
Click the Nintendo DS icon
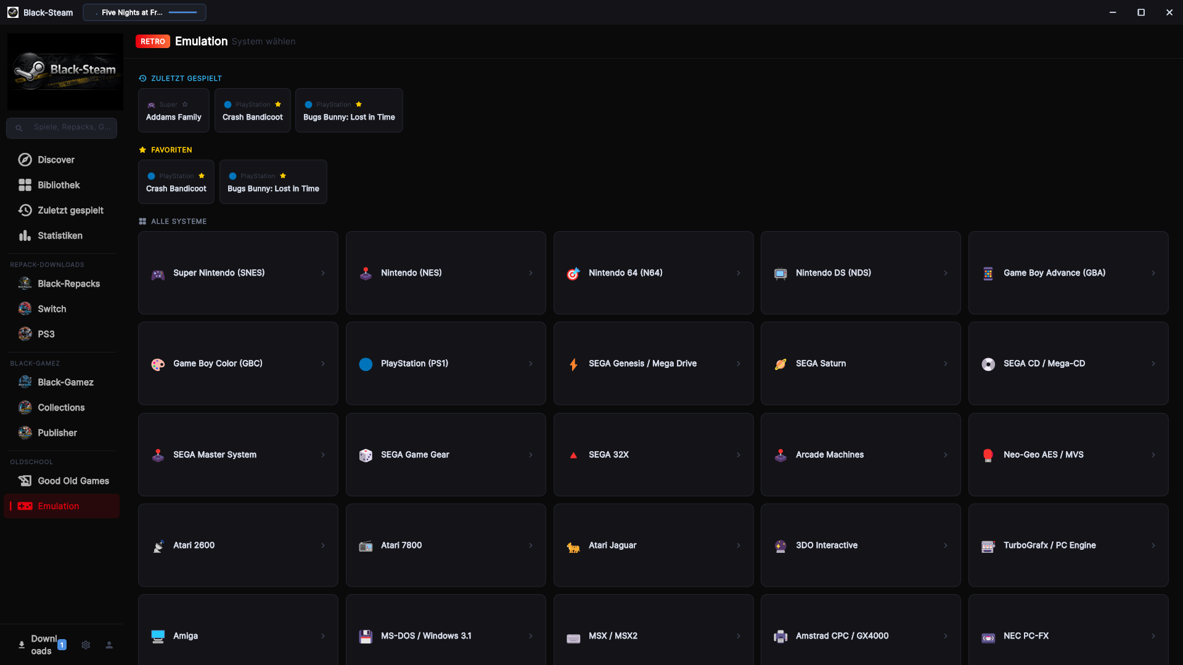pyautogui.click(x=780, y=274)
